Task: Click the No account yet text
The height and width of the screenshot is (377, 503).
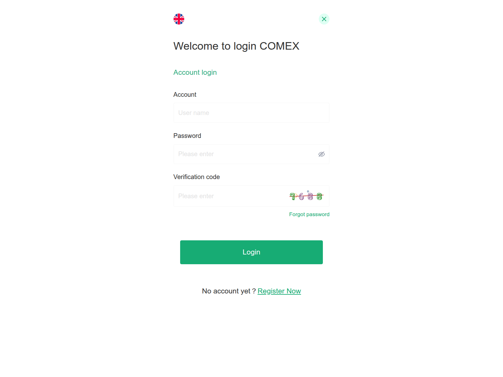Action: 229,291
